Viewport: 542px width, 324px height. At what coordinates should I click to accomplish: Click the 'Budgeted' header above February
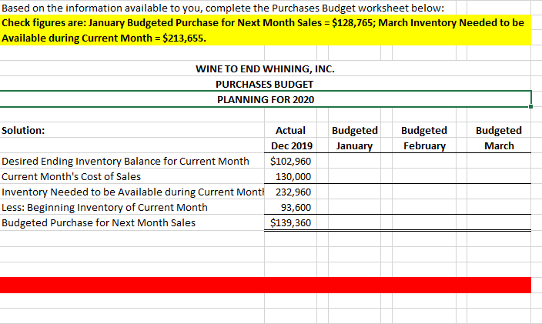click(x=424, y=130)
